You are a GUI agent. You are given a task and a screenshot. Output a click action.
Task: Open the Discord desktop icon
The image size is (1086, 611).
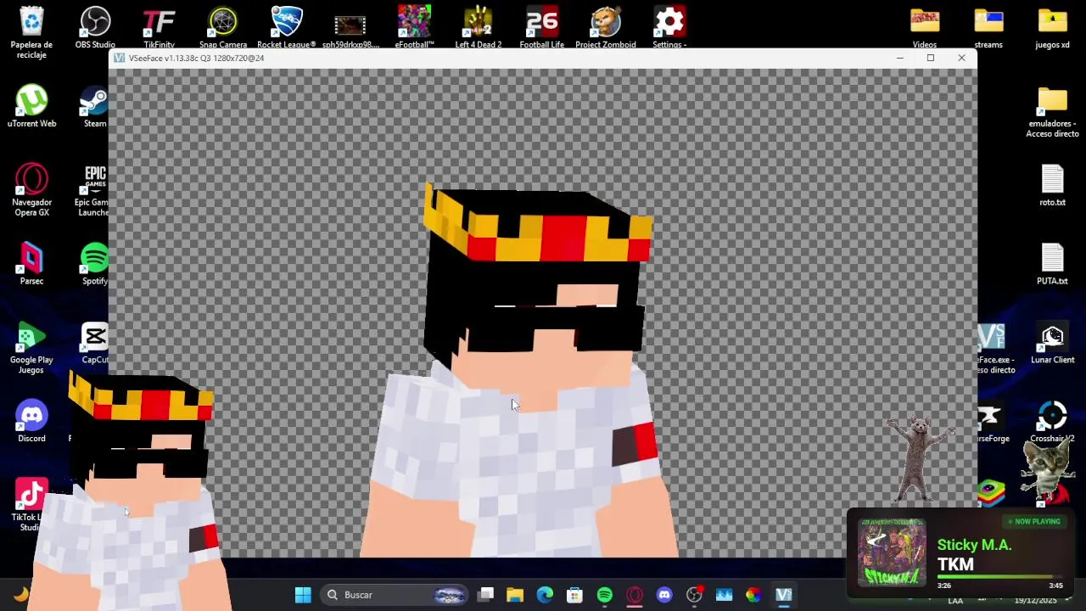point(31,423)
